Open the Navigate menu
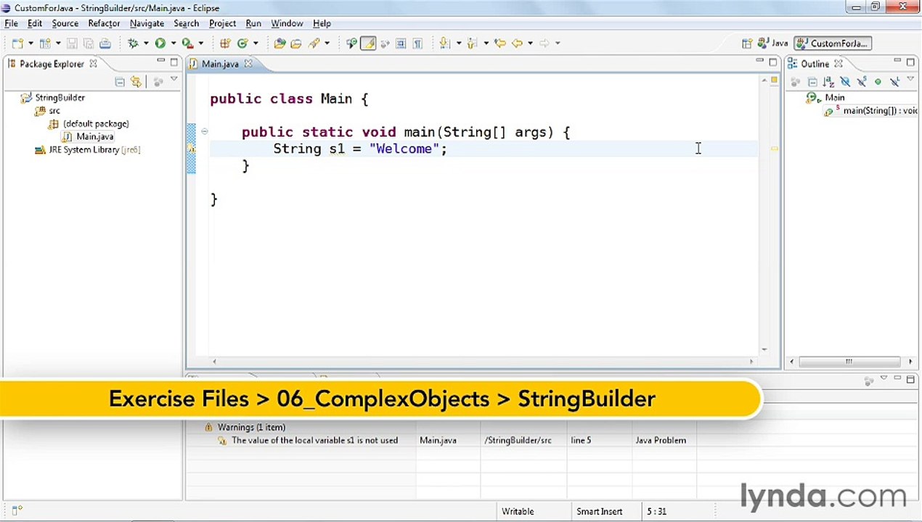The height and width of the screenshot is (522, 922). pyautogui.click(x=147, y=23)
